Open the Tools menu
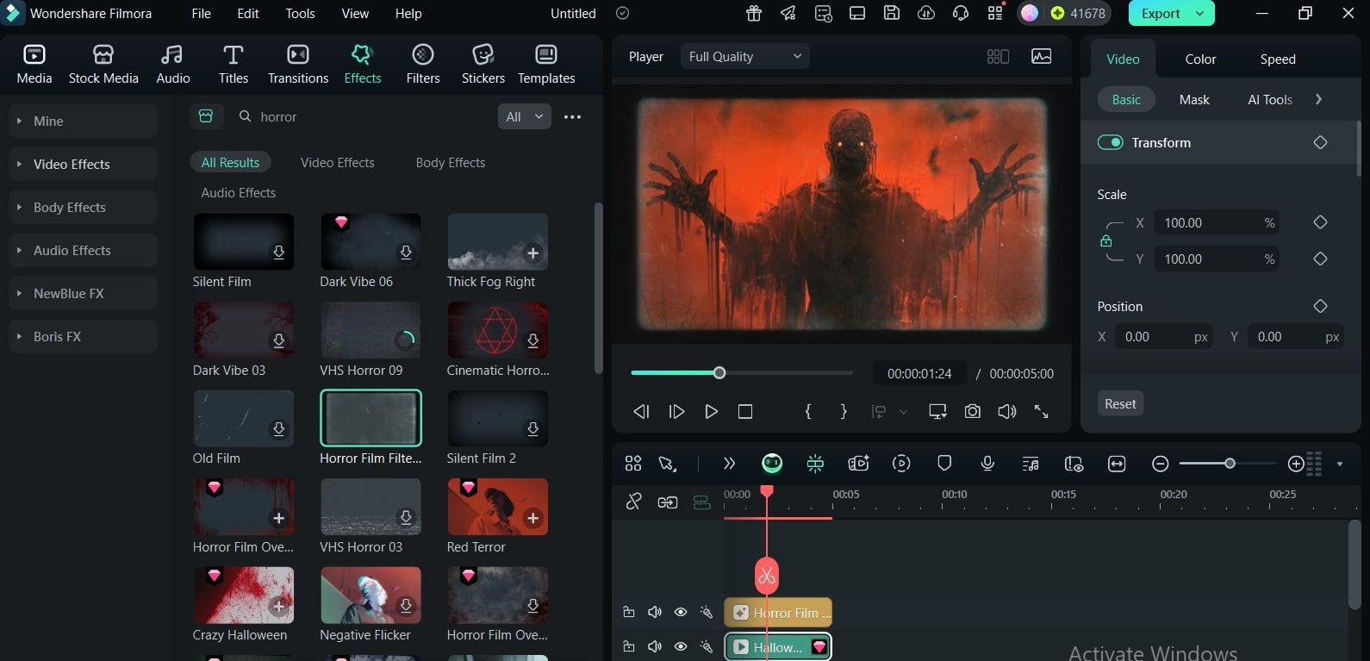This screenshot has width=1370, height=661. [300, 13]
